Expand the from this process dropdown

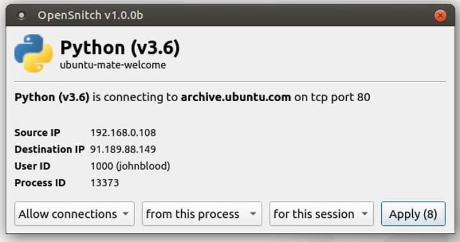coord(201,214)
